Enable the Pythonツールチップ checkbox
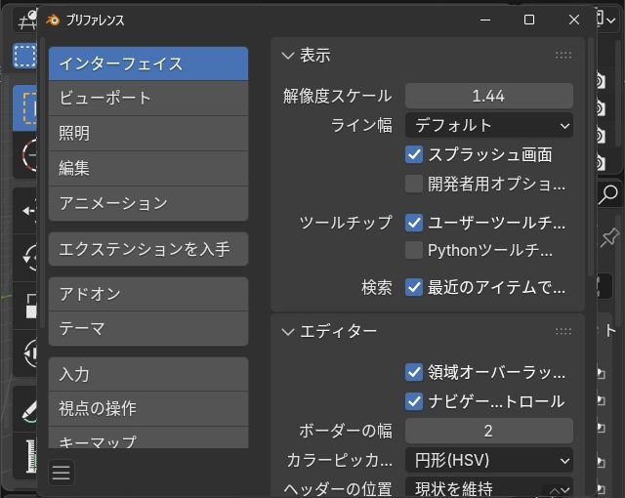Screen dimensions: 625x498 [414, 250]
